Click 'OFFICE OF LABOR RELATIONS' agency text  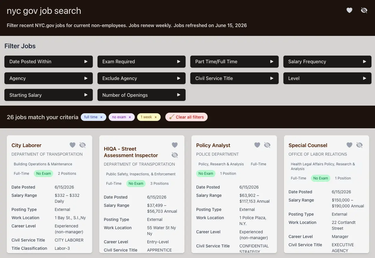pos(318,154)
